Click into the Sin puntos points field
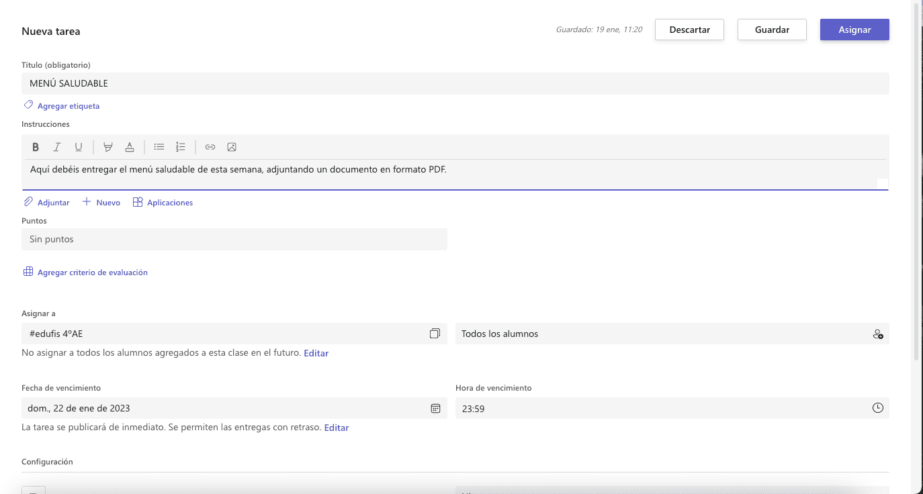The width and height of the screenshot is (923, 494). (234, 239)
